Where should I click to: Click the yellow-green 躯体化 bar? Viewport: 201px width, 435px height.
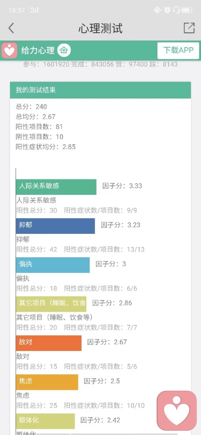45,421
